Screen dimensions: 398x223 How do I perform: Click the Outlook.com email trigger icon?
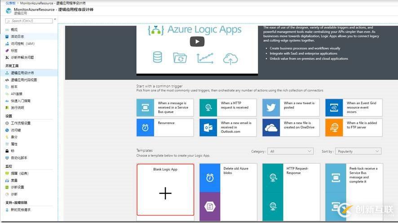click(x=208, y=128)
